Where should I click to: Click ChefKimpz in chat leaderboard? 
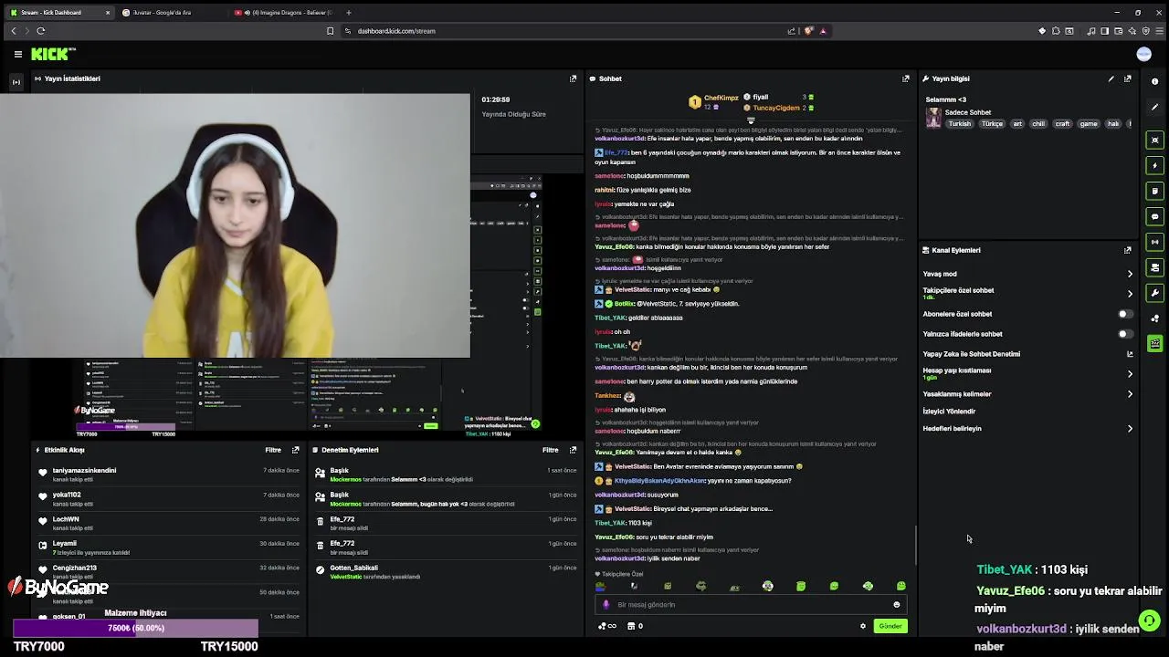pyautogui.click(x=721, y=98)
